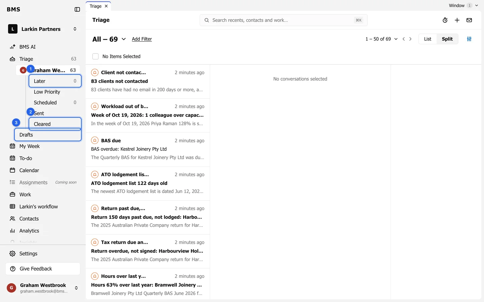Go to previous page arrow
This screenshot has width=484, height=302.
[404, 39]
